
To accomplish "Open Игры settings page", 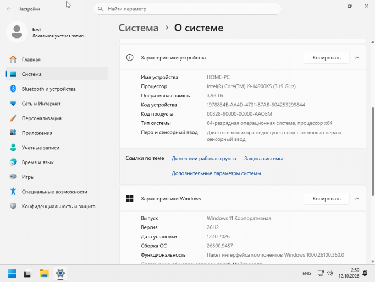I will 57,177.
